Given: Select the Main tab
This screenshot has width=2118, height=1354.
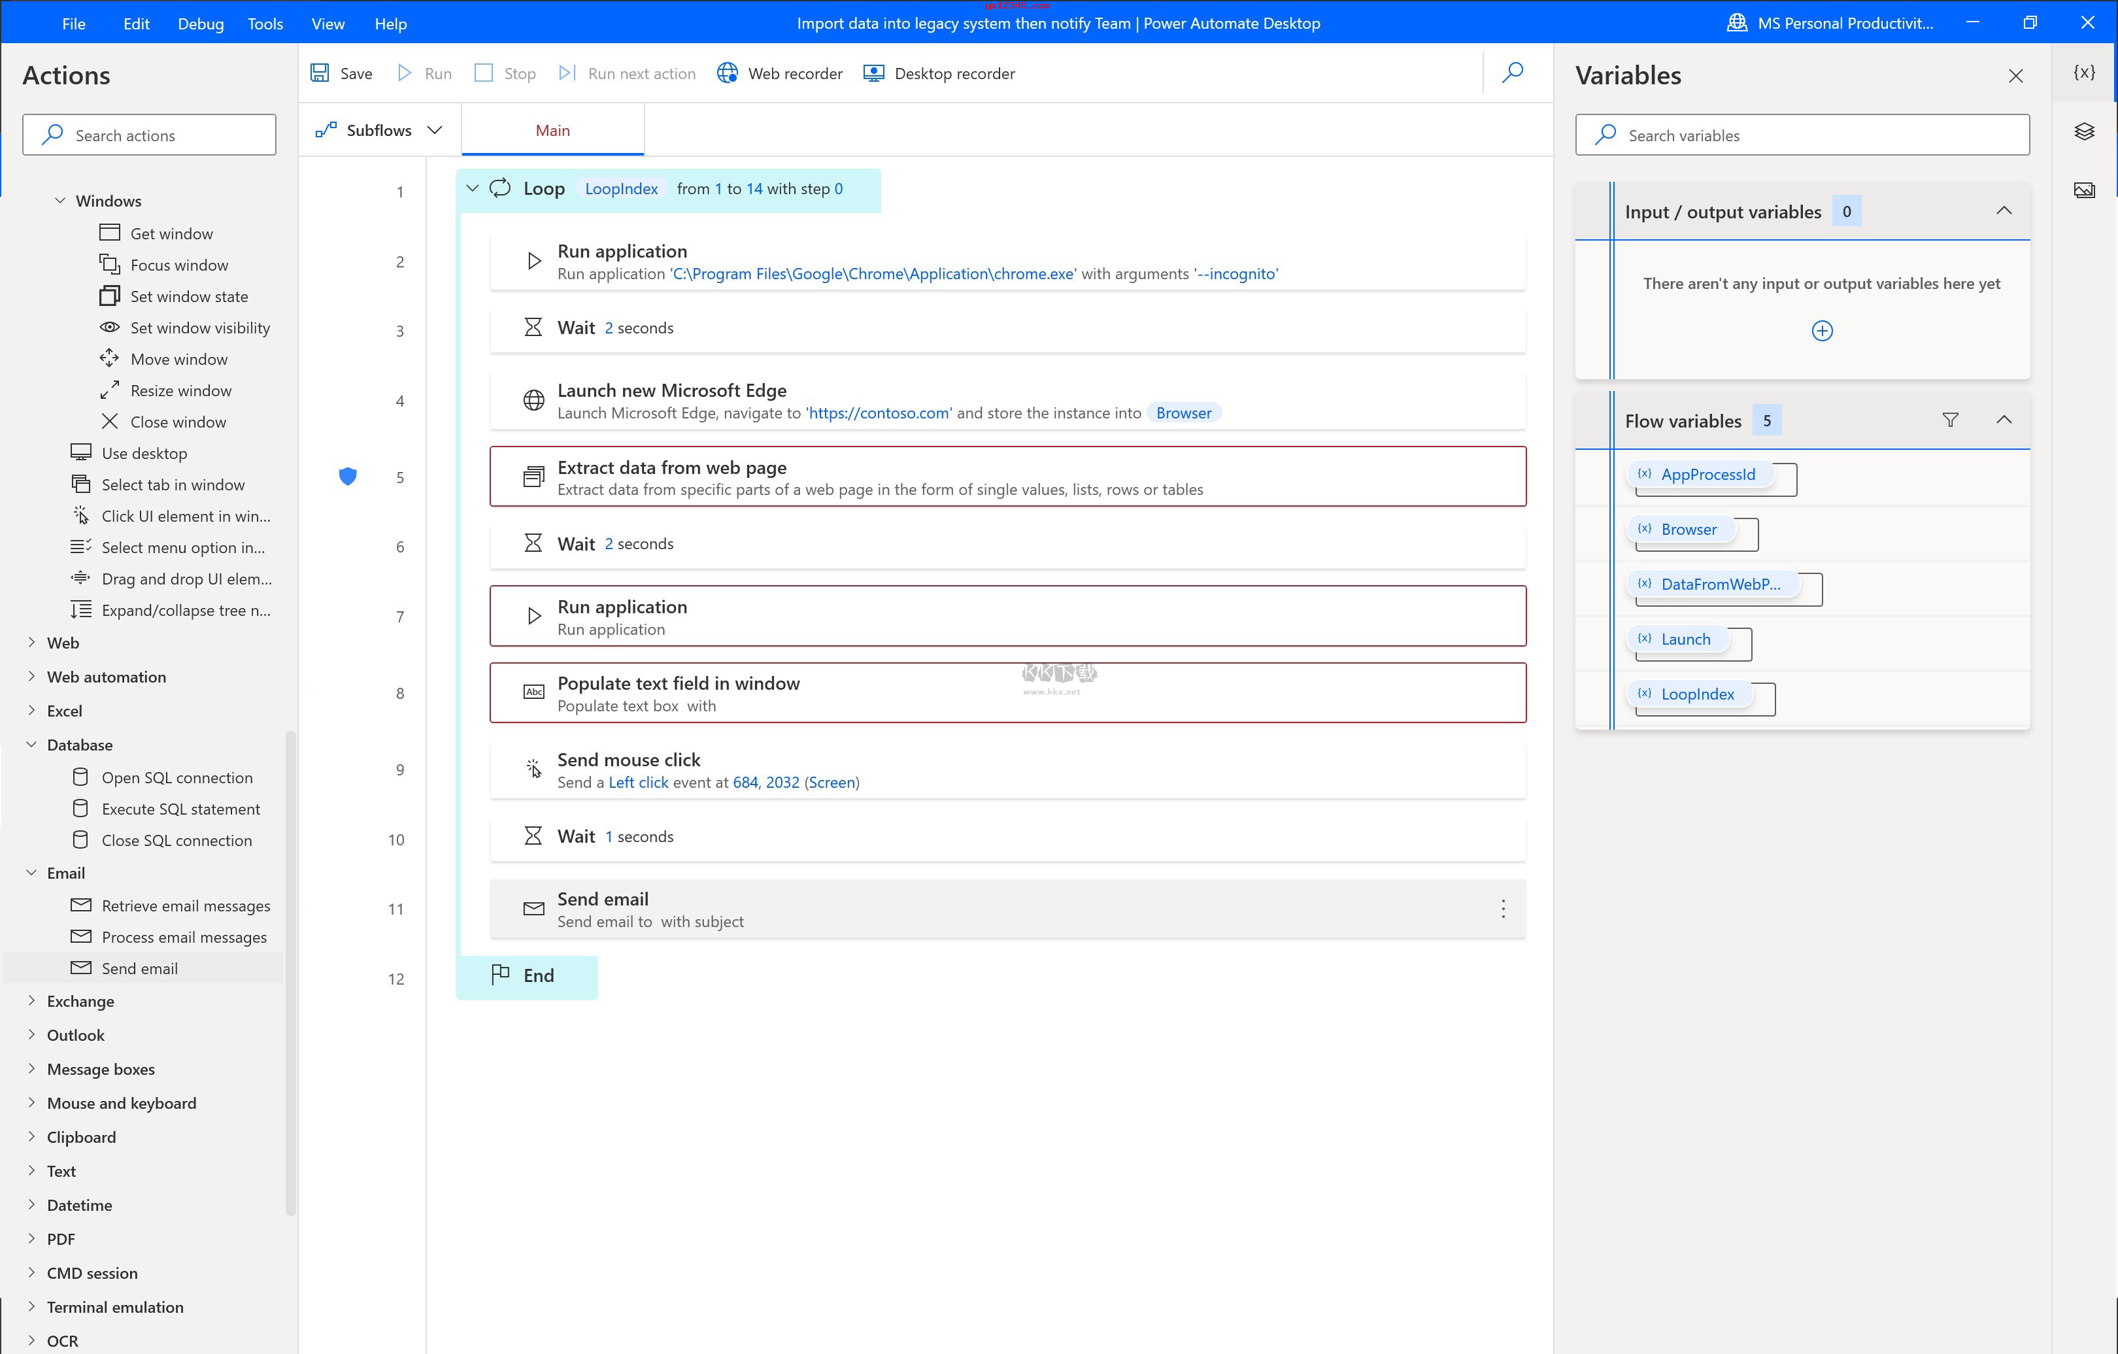Looking at the screenshot, I should coord(551,129).
